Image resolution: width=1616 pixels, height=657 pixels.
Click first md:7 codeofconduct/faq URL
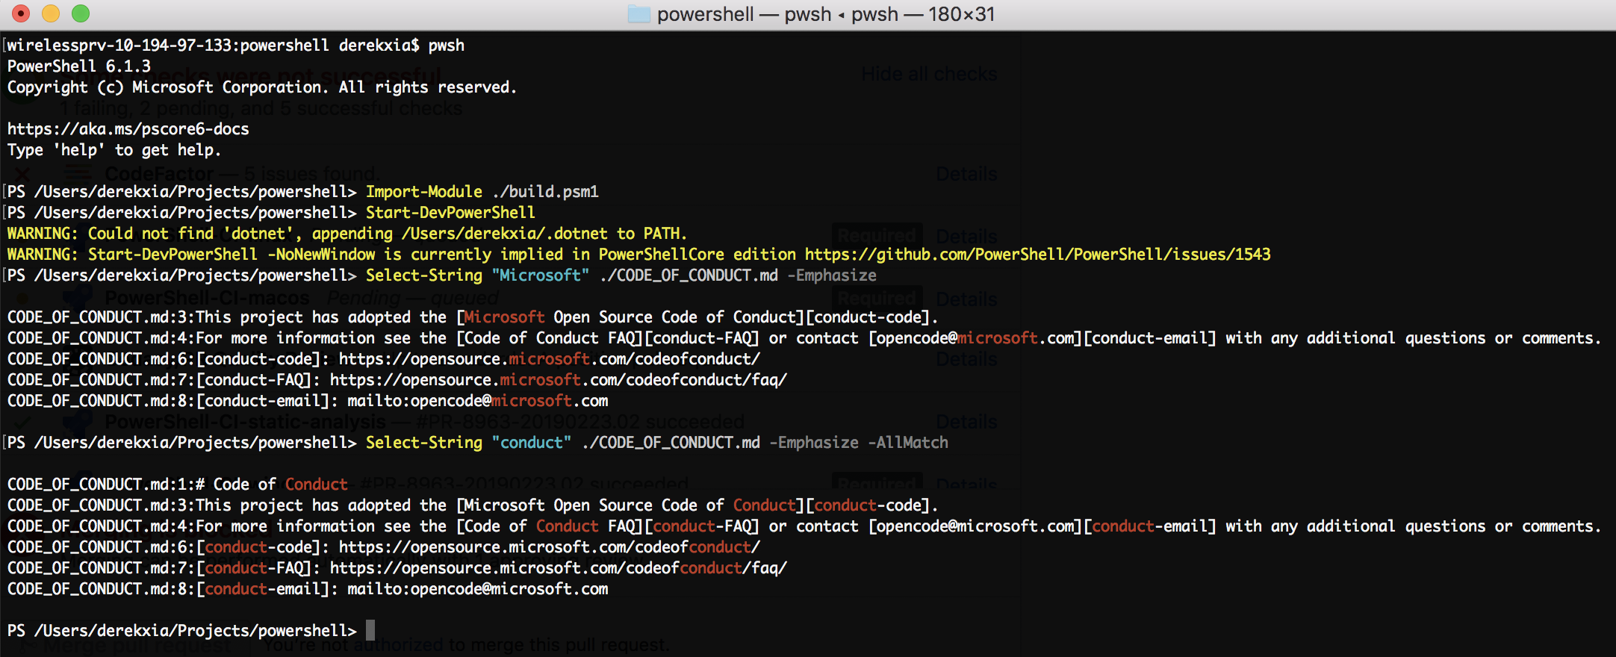[x=559, y=380]
